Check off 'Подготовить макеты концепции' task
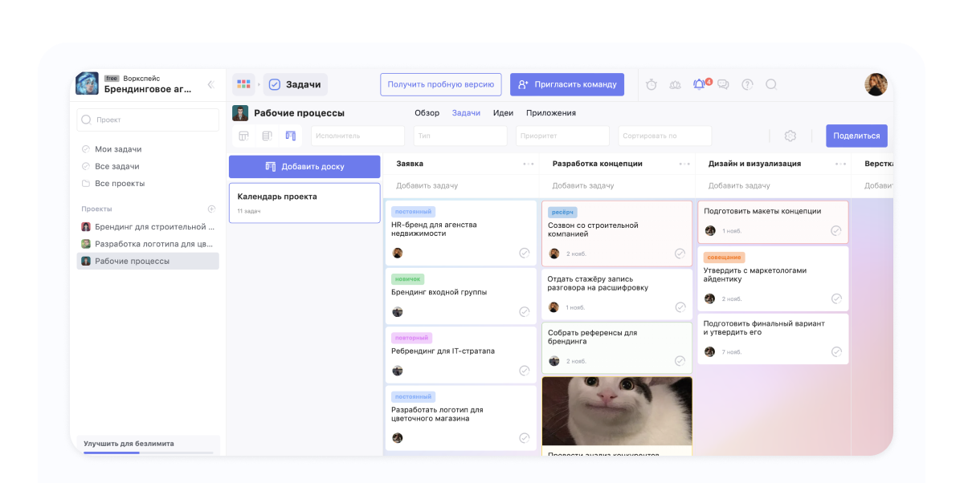The image size is (964, 483). pos(835,230)
